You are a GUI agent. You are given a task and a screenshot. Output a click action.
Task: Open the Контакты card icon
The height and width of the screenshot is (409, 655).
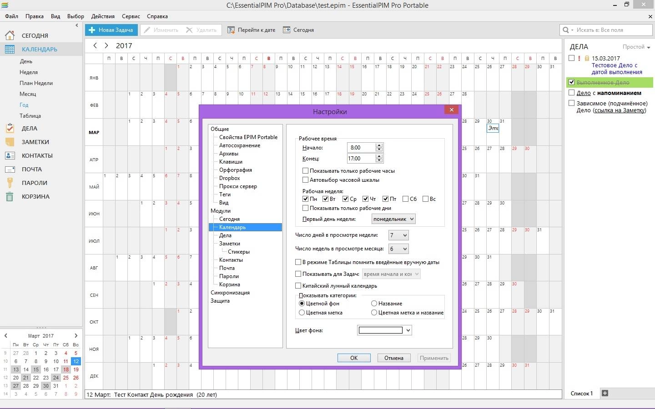[x=10, y=155]
